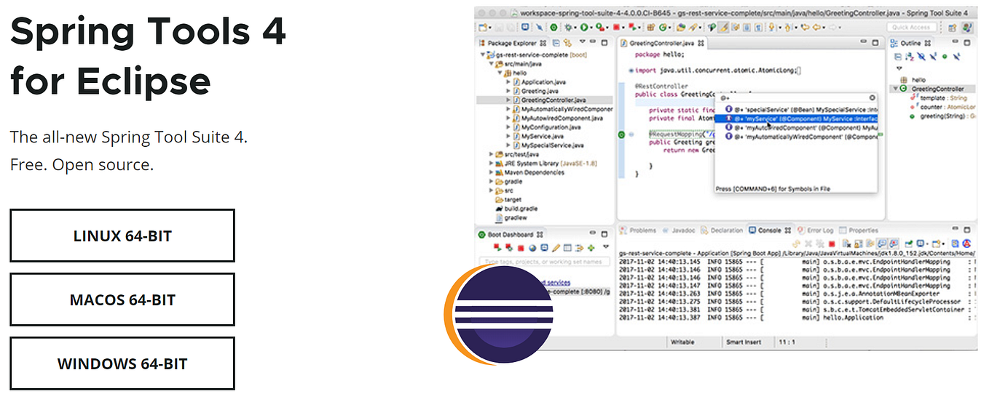Image resolution: width=989 pixels, height=402 pixels.
Task: Toggle Sort alphabetically in Outline toolbar
Action: [x=910, y=57]
